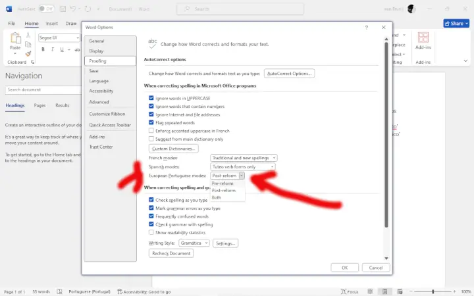Switch to Insert ribbon tab
The width and height of the screenshot is (474, 296).
coord(52,23)
